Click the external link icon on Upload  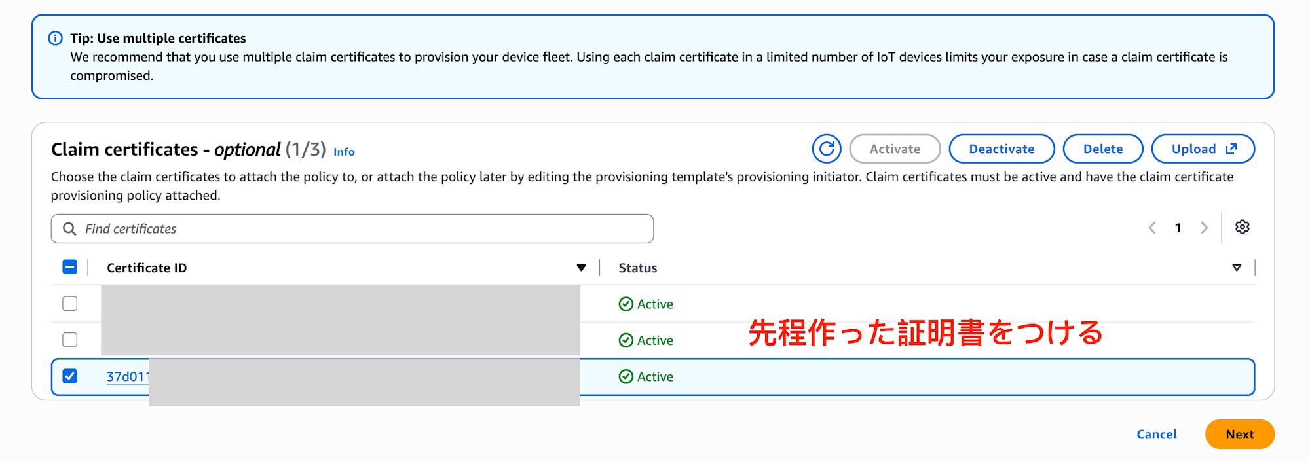[x=1231, y=149]
